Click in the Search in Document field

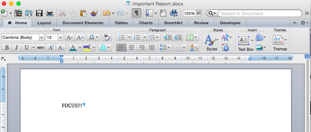click(260, 13)
